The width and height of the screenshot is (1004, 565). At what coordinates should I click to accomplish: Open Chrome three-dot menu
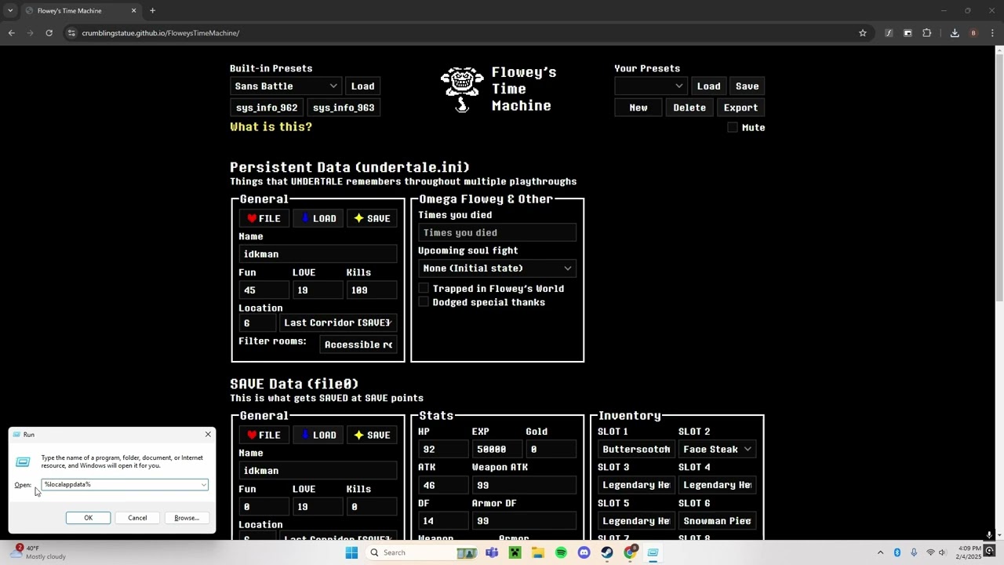coord(992,33)
